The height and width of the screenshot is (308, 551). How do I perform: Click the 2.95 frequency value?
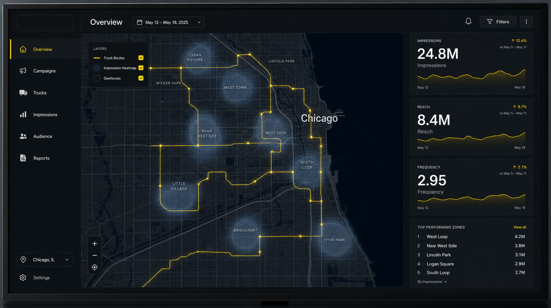click(432, 180)
